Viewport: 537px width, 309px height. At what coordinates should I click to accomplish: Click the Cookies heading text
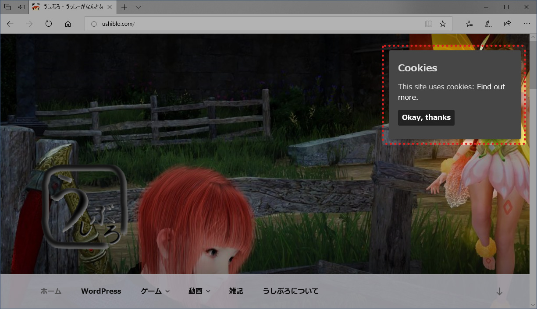coord(417,68)
